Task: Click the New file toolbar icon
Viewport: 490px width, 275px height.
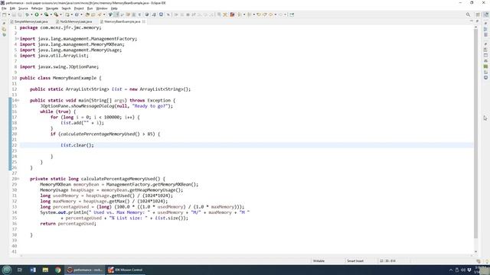Action: click(x=4, y=15)
